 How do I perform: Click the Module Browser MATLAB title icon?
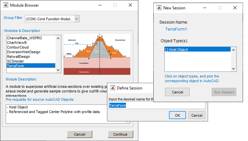(x=5, y=5)
